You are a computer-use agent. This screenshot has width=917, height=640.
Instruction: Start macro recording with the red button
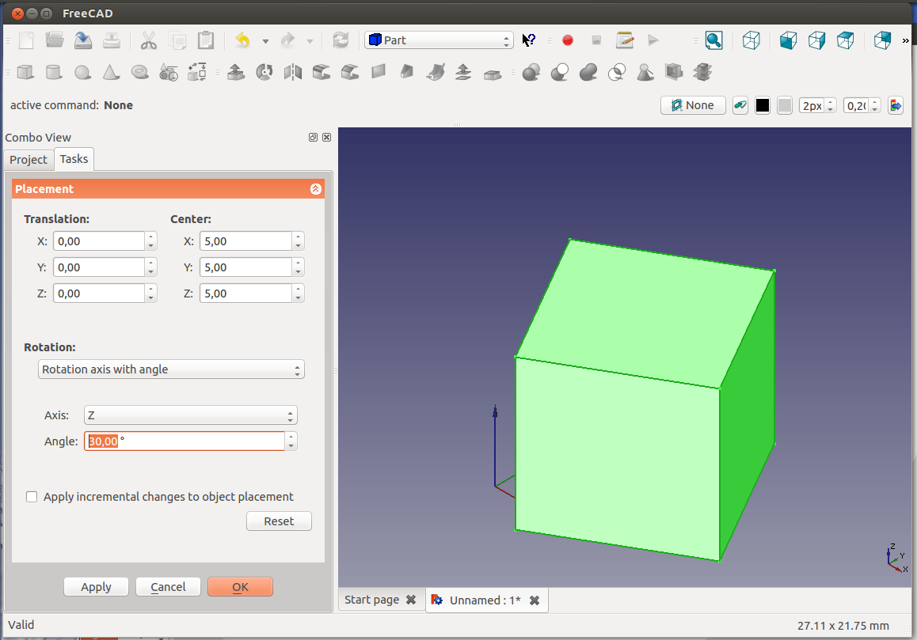(x=567, y=40)
